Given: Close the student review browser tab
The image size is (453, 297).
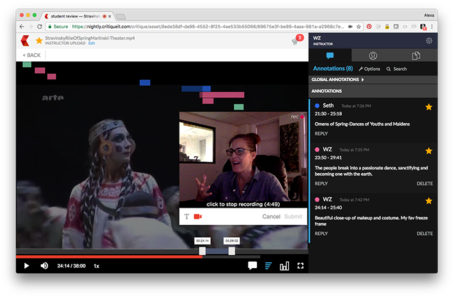Looking at the screenshot, I should point(109,16).
